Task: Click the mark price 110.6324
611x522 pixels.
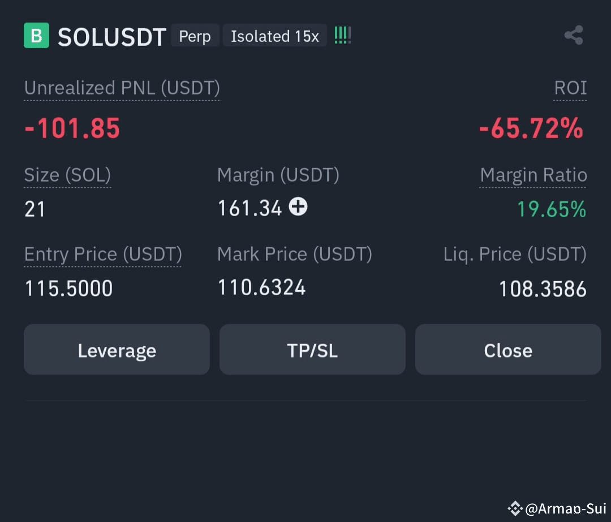Action: 261,287
